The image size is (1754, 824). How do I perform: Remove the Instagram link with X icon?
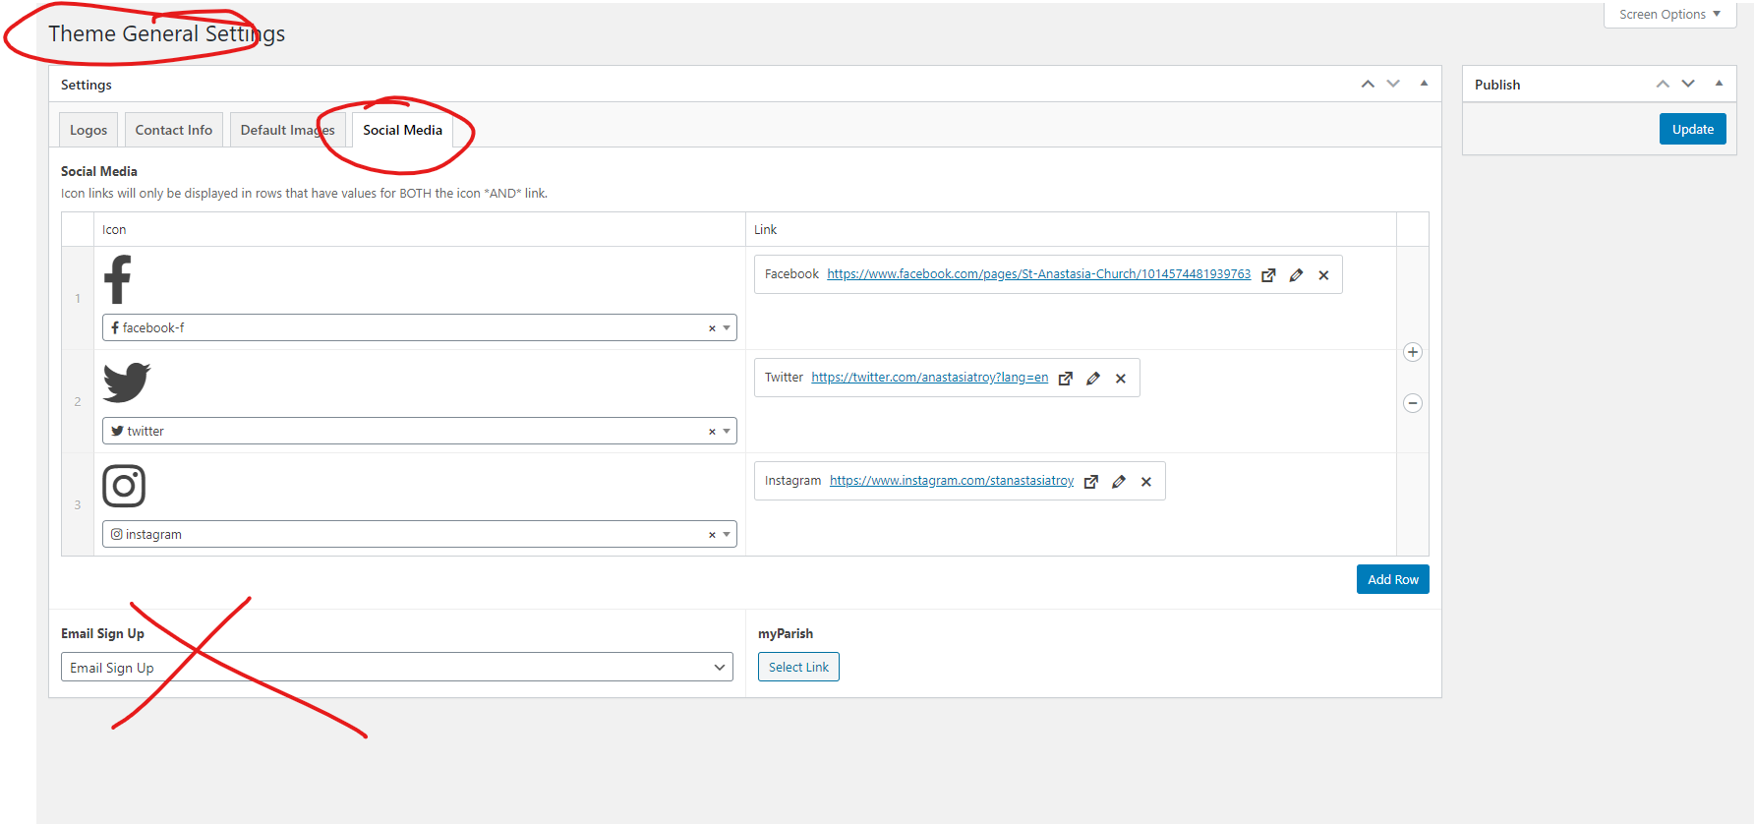tap(1145, 482)
